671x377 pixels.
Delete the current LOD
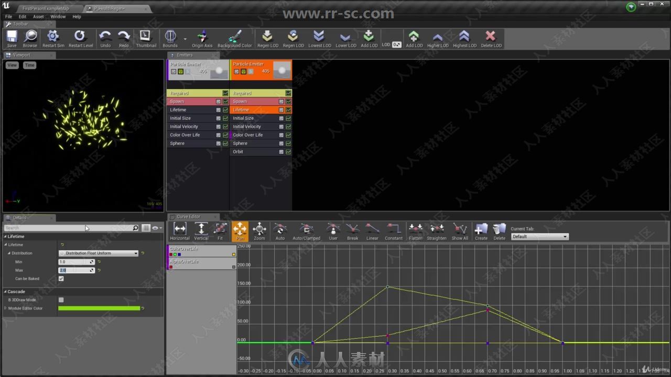tap(491, 39)
